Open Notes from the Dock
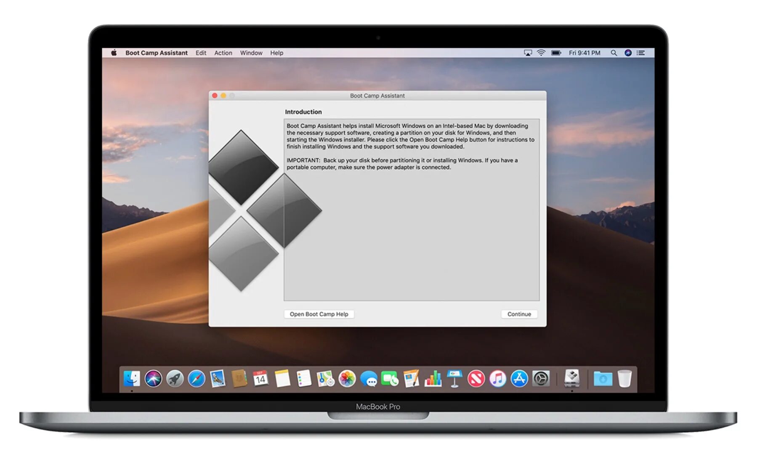 pyautogui.click(x=282, y=379)
